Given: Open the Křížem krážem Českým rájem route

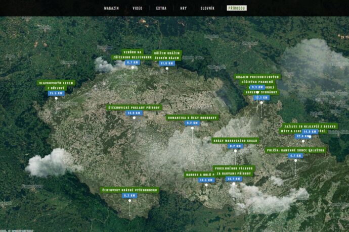Looking at the screenshot, I should (167, 55).
